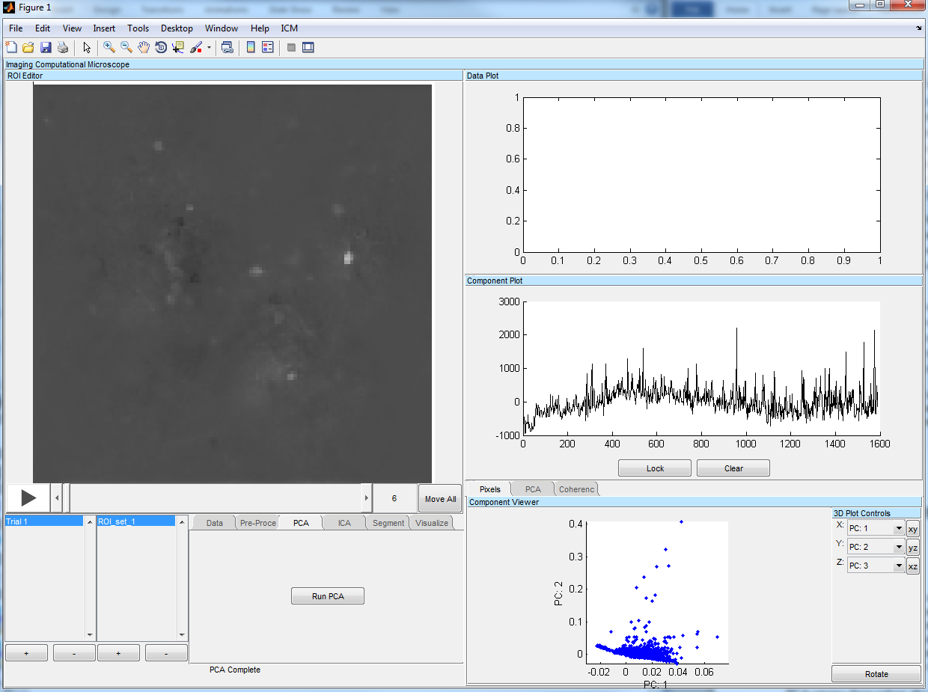The height and width of the screenshot is (692, 928).
Task: Remove an ROI set with minus button
Action: coord(166,653)
